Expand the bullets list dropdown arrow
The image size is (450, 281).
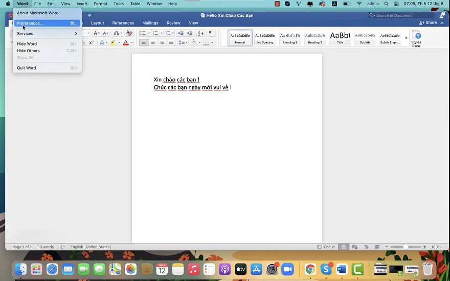149,33
